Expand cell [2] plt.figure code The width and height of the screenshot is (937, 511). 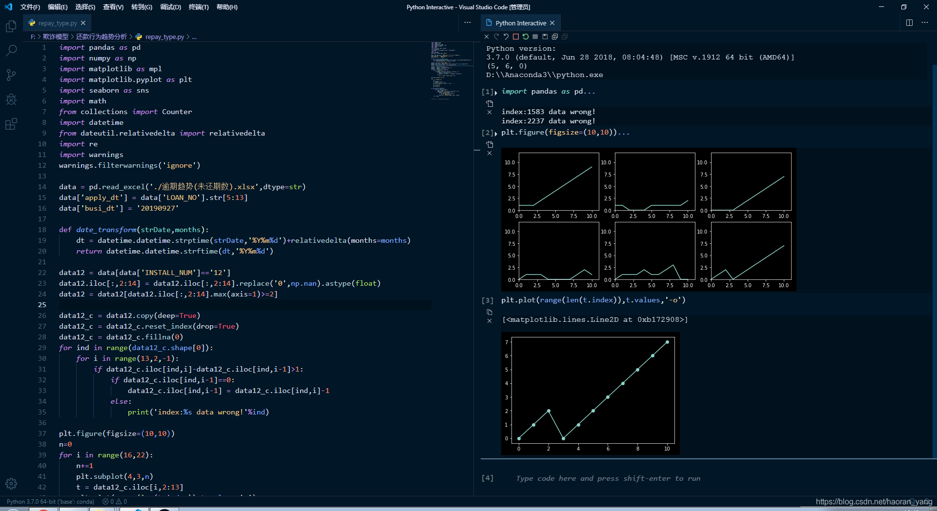[x=496, y=133]
